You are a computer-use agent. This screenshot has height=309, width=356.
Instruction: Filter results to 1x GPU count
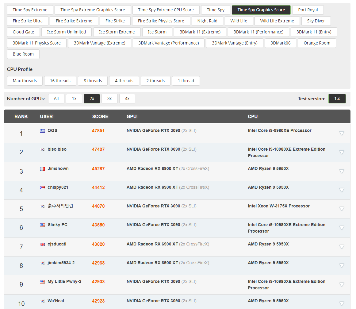click(74, 98)
